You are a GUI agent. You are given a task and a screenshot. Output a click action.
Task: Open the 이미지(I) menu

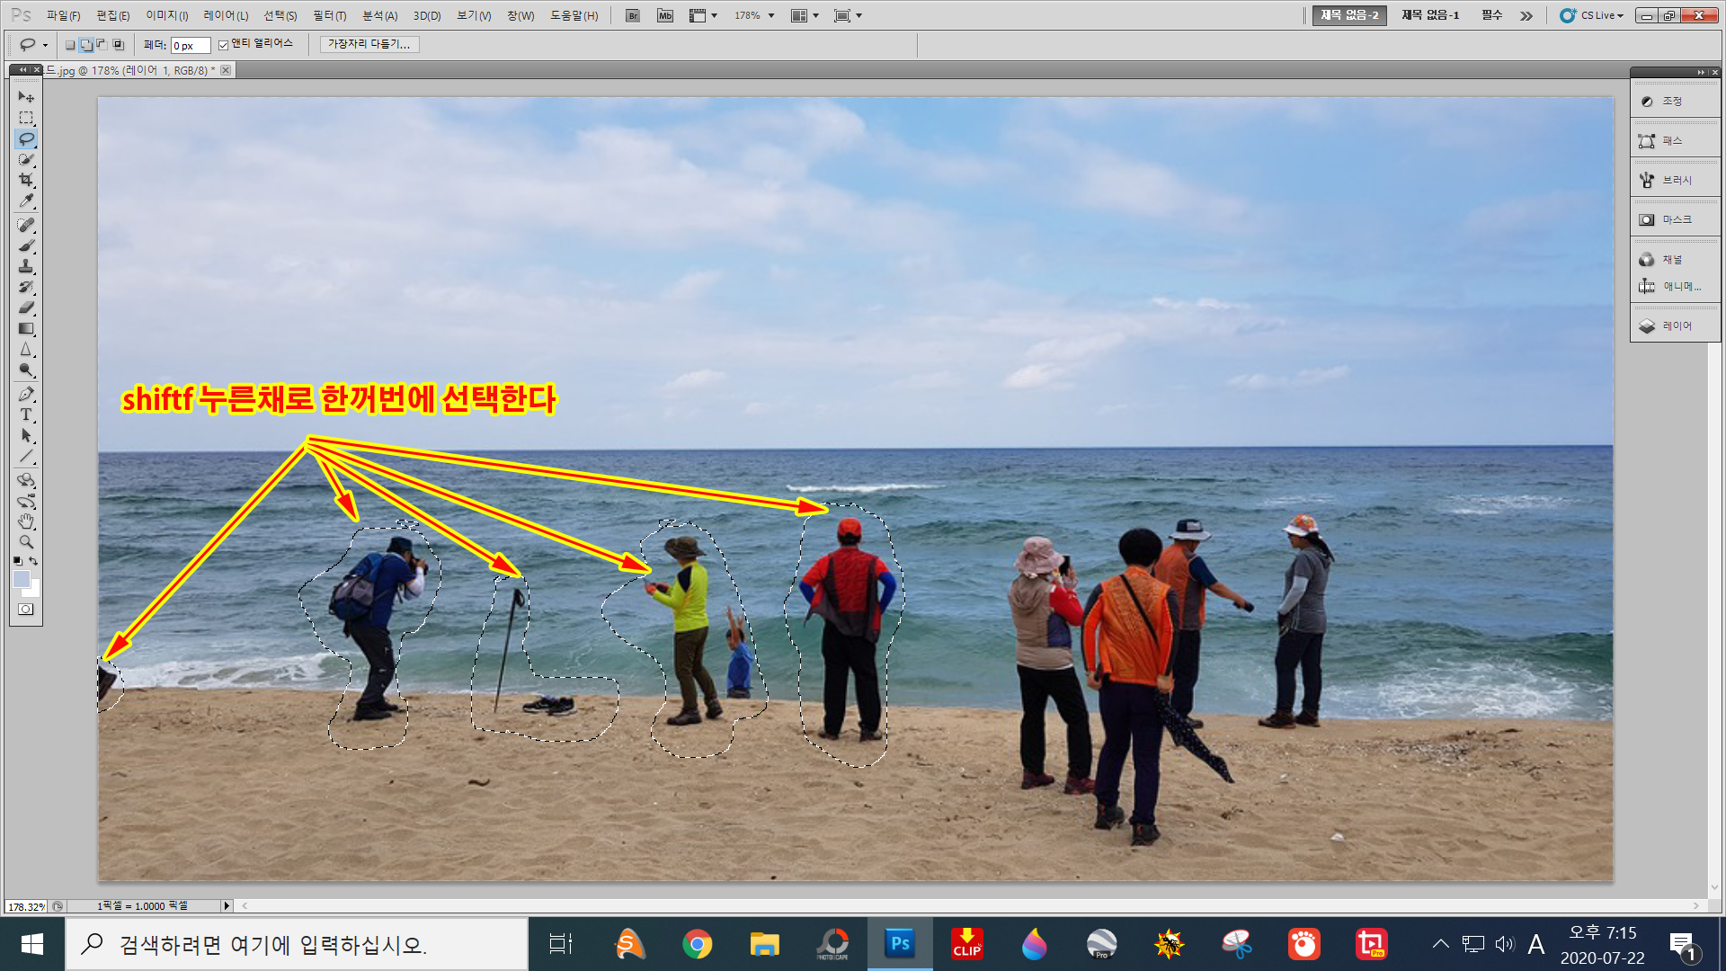pos(166,15)
